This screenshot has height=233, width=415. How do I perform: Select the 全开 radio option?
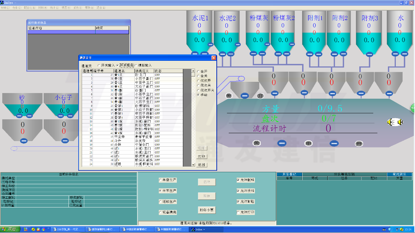coord(199,71)
